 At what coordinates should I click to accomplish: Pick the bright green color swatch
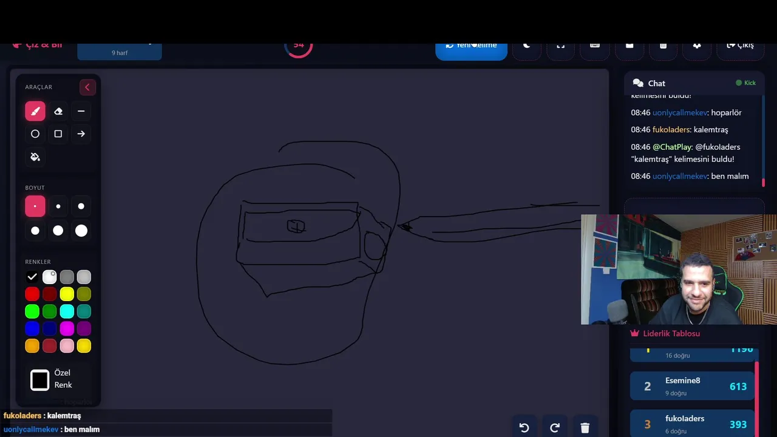(32, 311)
